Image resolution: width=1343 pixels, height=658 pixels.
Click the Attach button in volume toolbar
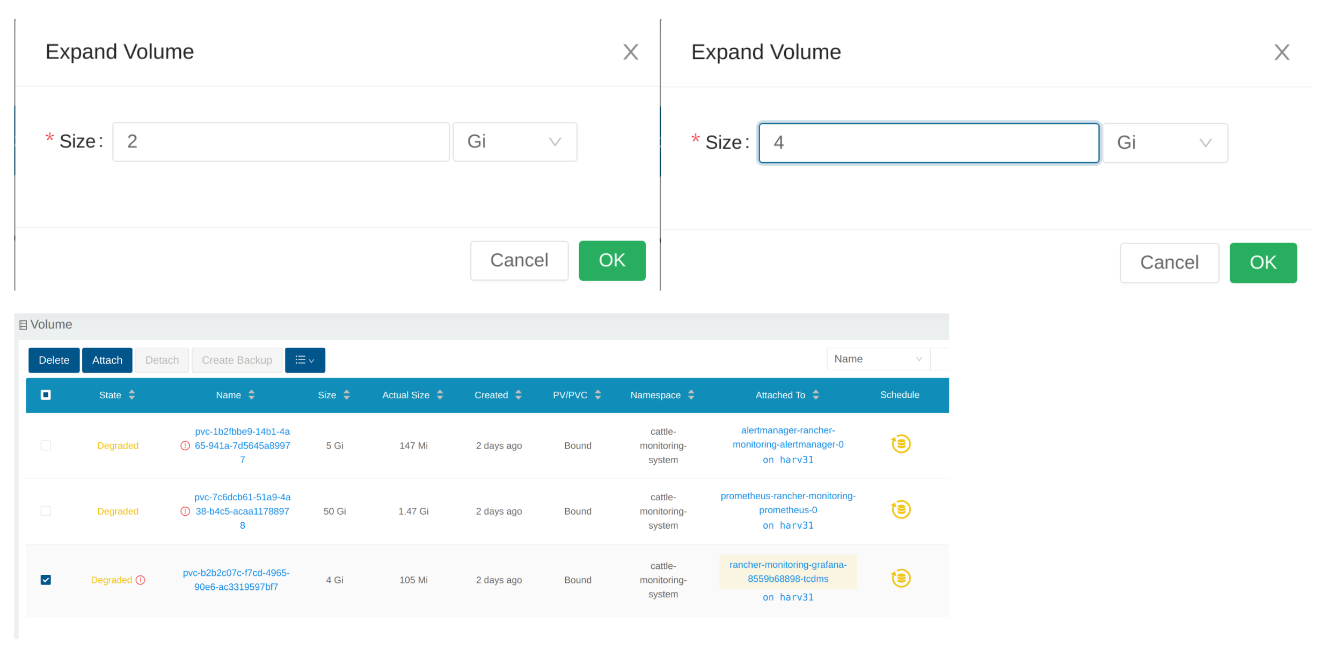coord(106,359)
